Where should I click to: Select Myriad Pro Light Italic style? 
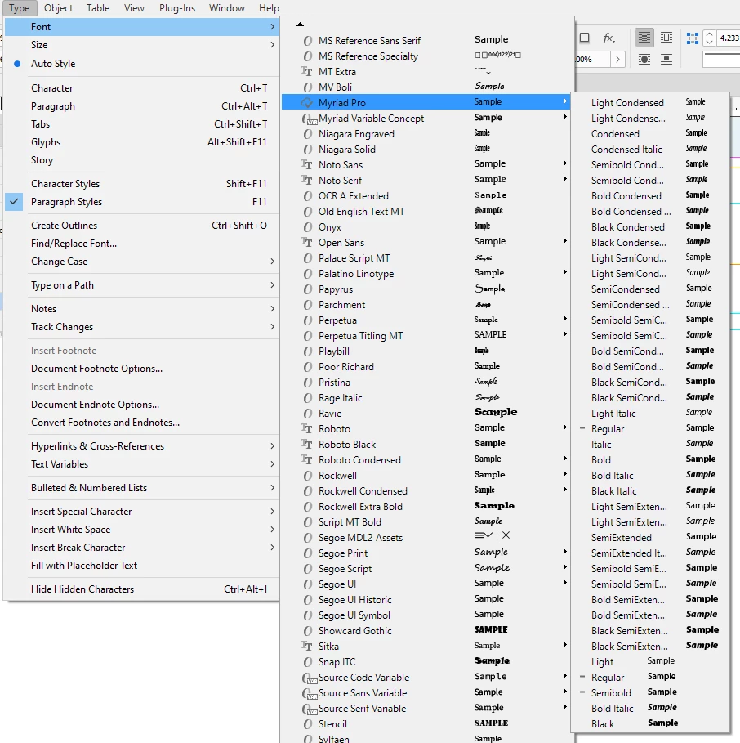(650, 414)
